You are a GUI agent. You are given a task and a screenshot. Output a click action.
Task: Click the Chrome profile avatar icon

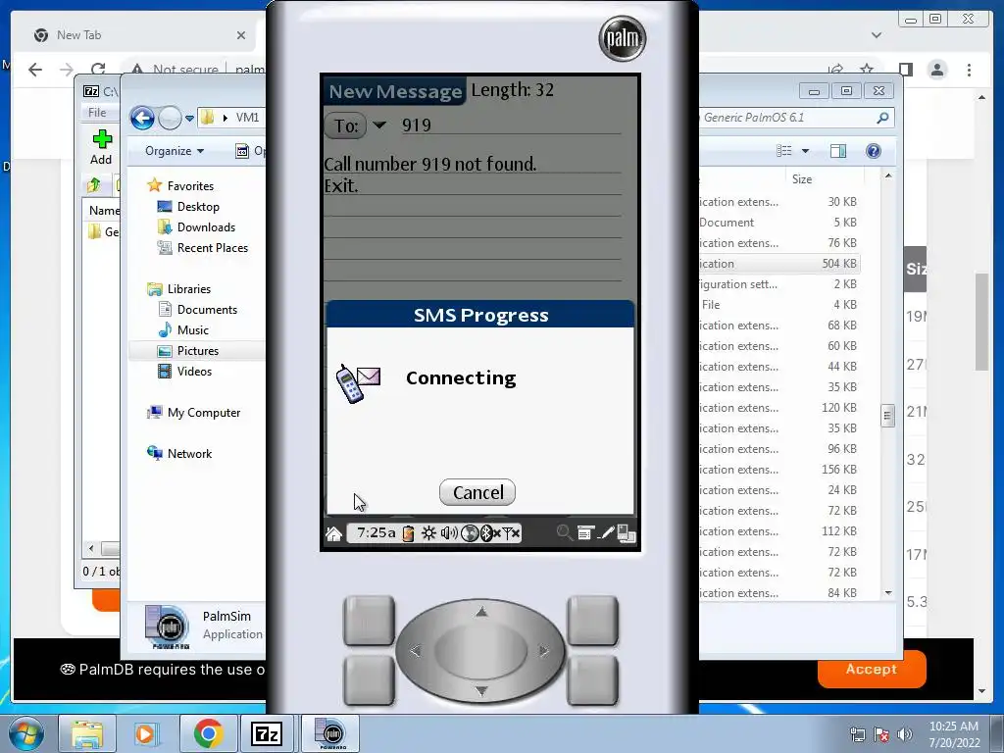(937, 70)
